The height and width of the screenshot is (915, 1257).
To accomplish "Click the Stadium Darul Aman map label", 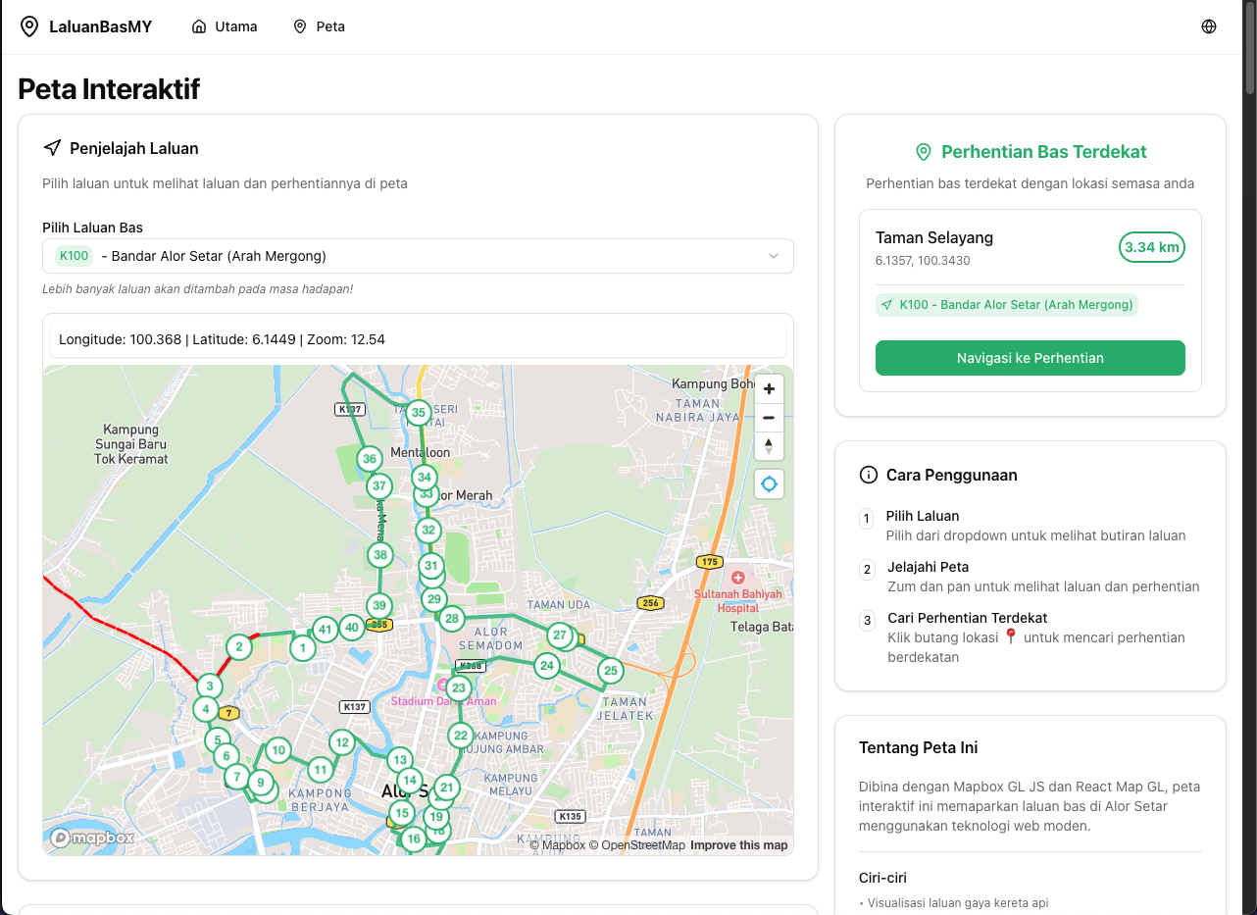I will click(443, 701).
